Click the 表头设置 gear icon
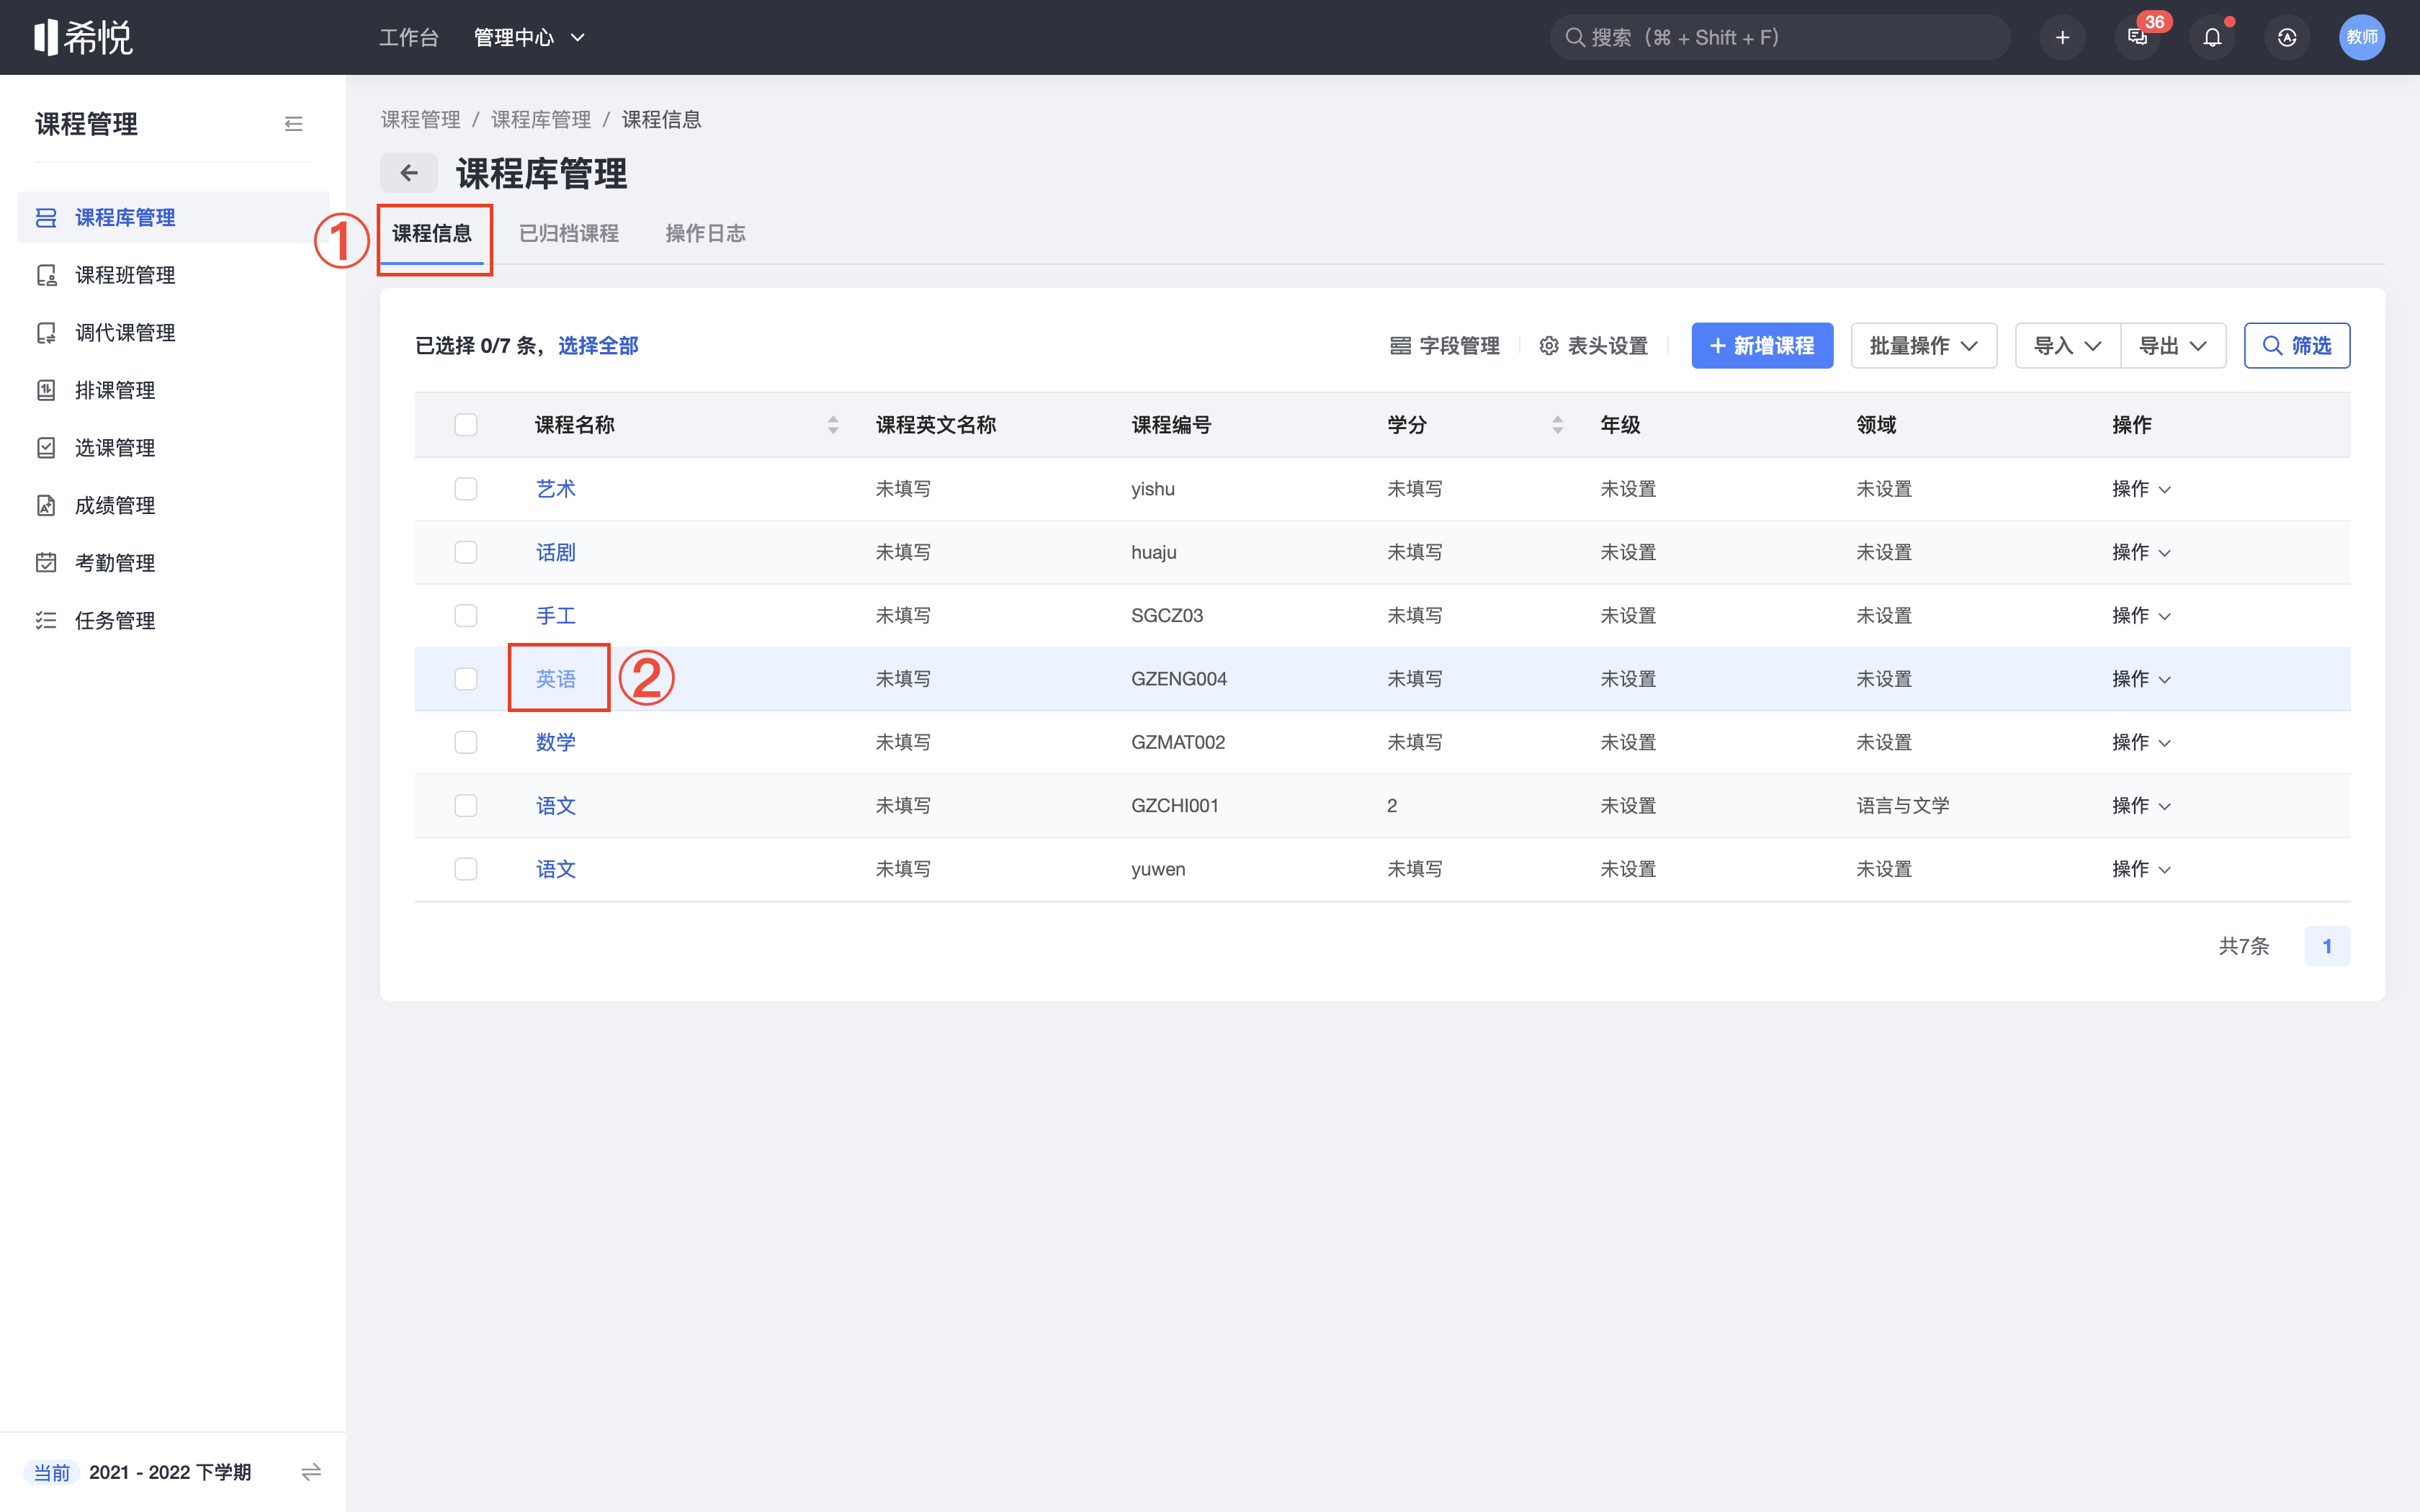Image resolution: width=2420 pixels, height=1512 pixels. pos(1549,346)
